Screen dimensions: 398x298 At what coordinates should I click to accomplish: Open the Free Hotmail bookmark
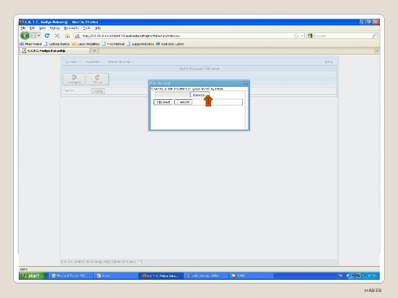point(113,44)
